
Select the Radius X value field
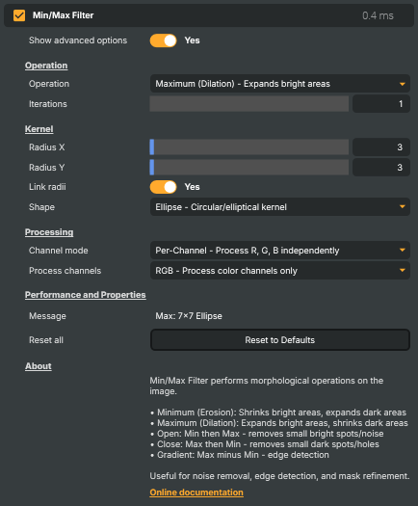click(381, 147)
